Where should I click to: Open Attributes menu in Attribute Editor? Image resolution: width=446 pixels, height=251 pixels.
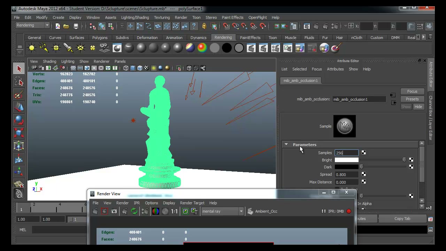335,69
